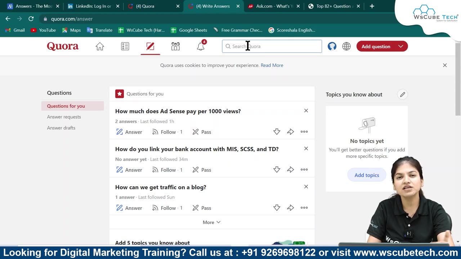This screenshot has width=461, height=259.
Task: Answer the bank account MIS question
Action: click(x=129, y=170)
